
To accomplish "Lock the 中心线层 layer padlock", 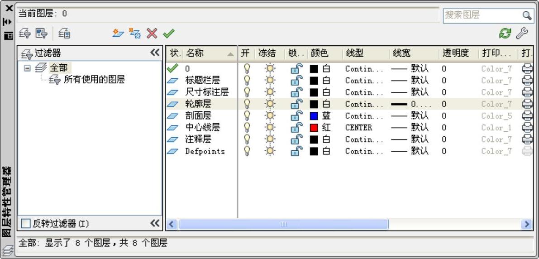I will pyautogui.click(x=296, y=128).
